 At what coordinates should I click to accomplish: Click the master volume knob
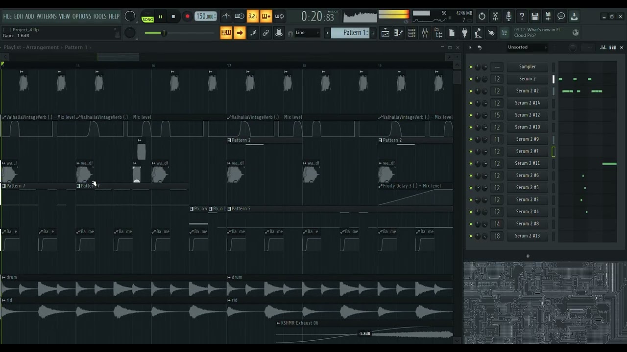pos(130,16)
